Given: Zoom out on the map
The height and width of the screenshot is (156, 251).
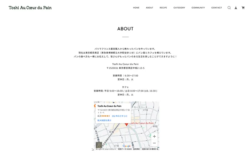Looking at the screenshot, I should [154, 143].
